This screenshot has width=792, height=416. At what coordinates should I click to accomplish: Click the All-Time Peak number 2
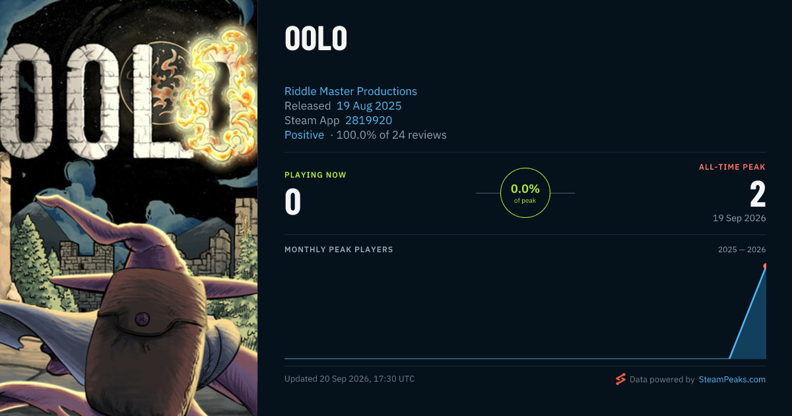point(758,195)
